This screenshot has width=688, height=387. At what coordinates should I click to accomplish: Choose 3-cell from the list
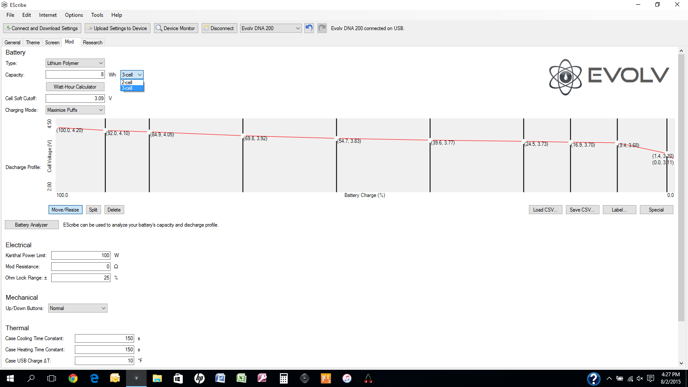[132, 88]
